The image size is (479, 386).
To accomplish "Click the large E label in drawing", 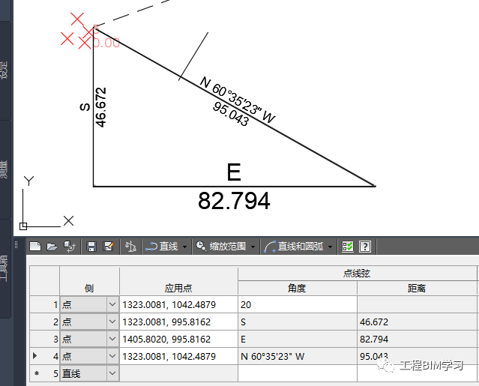I will pyautogui.click(x=234, y=172).
